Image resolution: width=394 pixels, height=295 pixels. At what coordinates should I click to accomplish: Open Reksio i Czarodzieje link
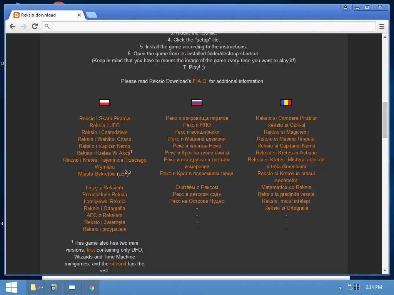coord(105,132)
